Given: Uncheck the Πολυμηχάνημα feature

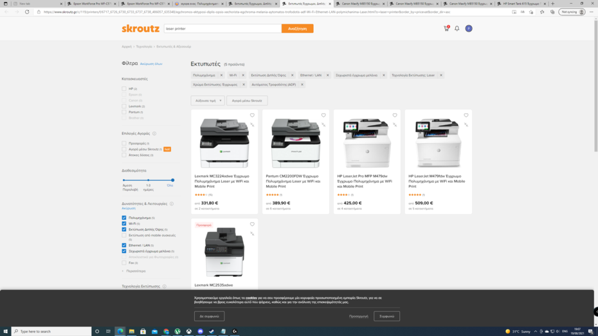Looking at the screenshot, I should coord(124,218).
